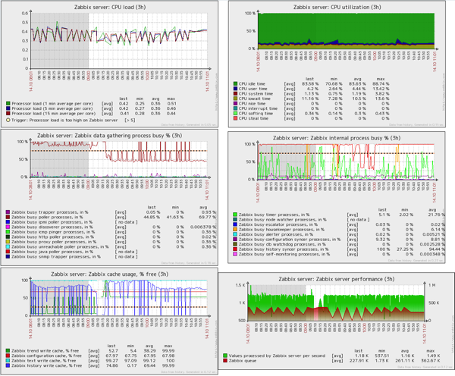Click the blue swatch for 5 min processor load
The width and height of the screenshot is (455, 376).
(8, 108)
